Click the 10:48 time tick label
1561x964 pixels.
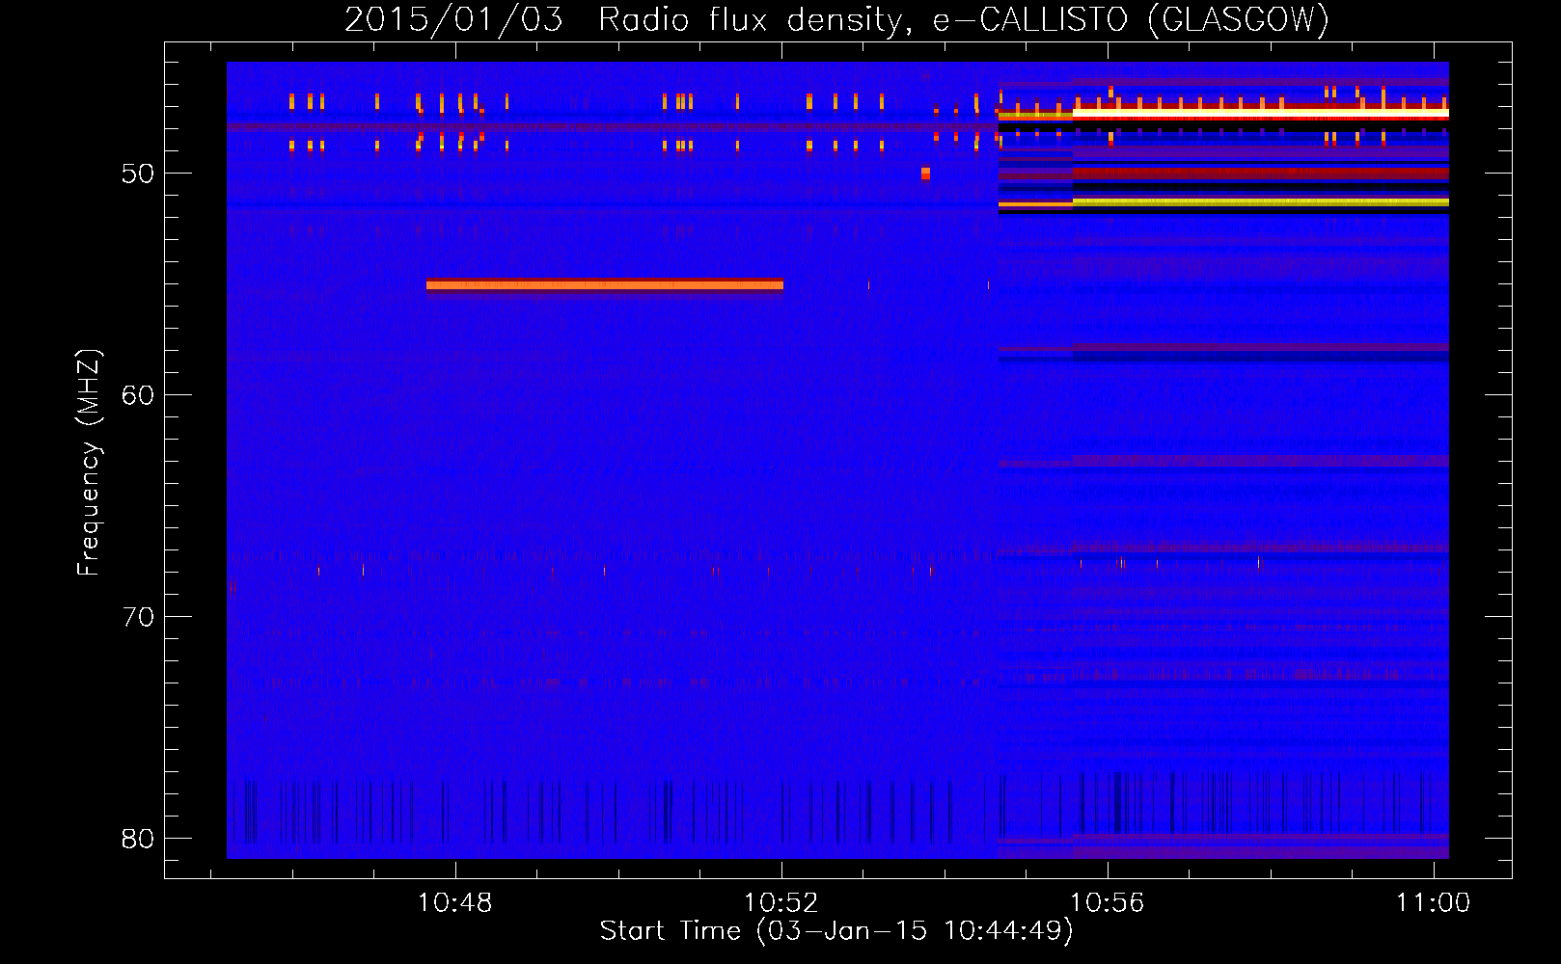coord(454,903)
